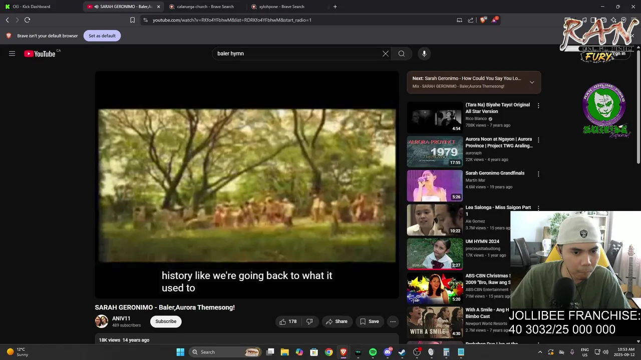Click the share page icon in address bar

[x=471, y=20]
